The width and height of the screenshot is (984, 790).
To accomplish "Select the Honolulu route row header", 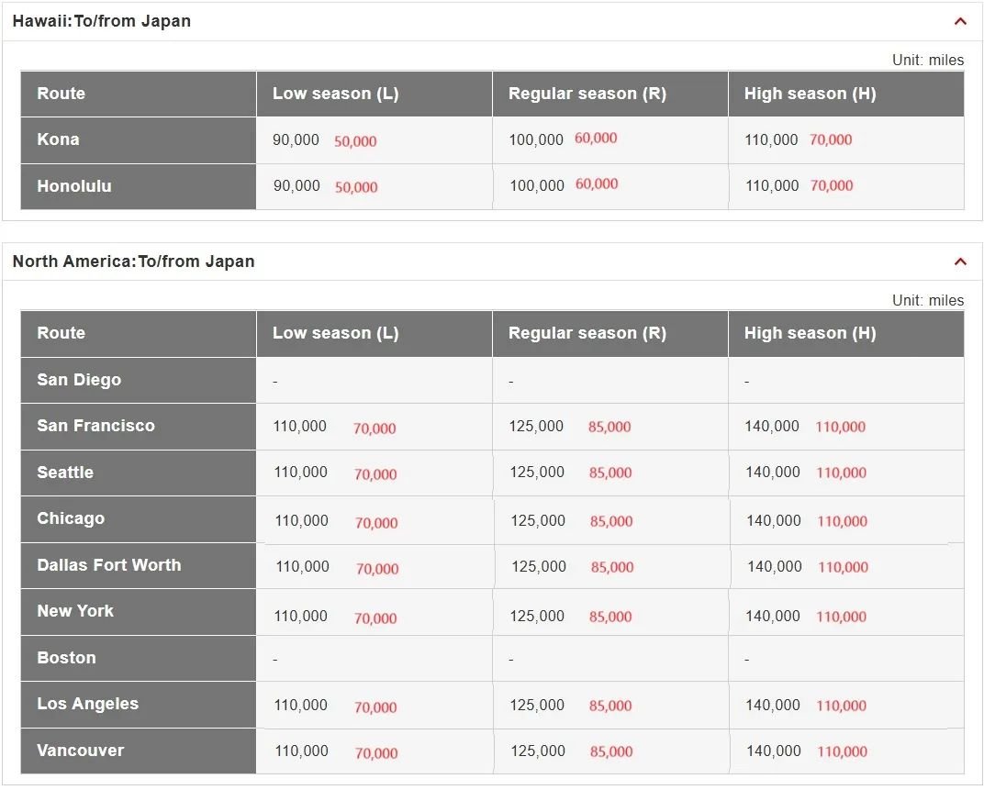I will pos(139,186).
